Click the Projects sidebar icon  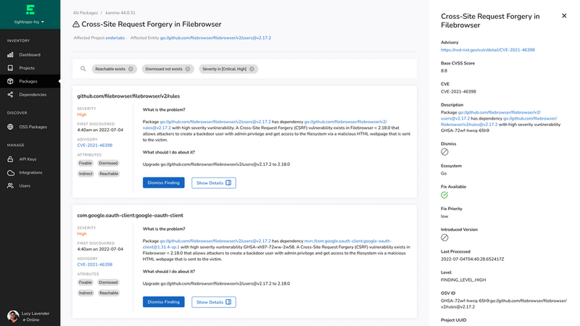[11, 67]
